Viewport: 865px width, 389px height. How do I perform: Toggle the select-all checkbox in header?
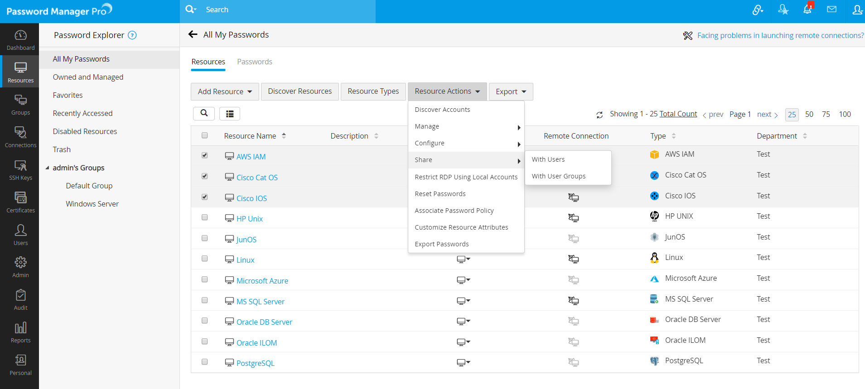(x=205, y=135)
